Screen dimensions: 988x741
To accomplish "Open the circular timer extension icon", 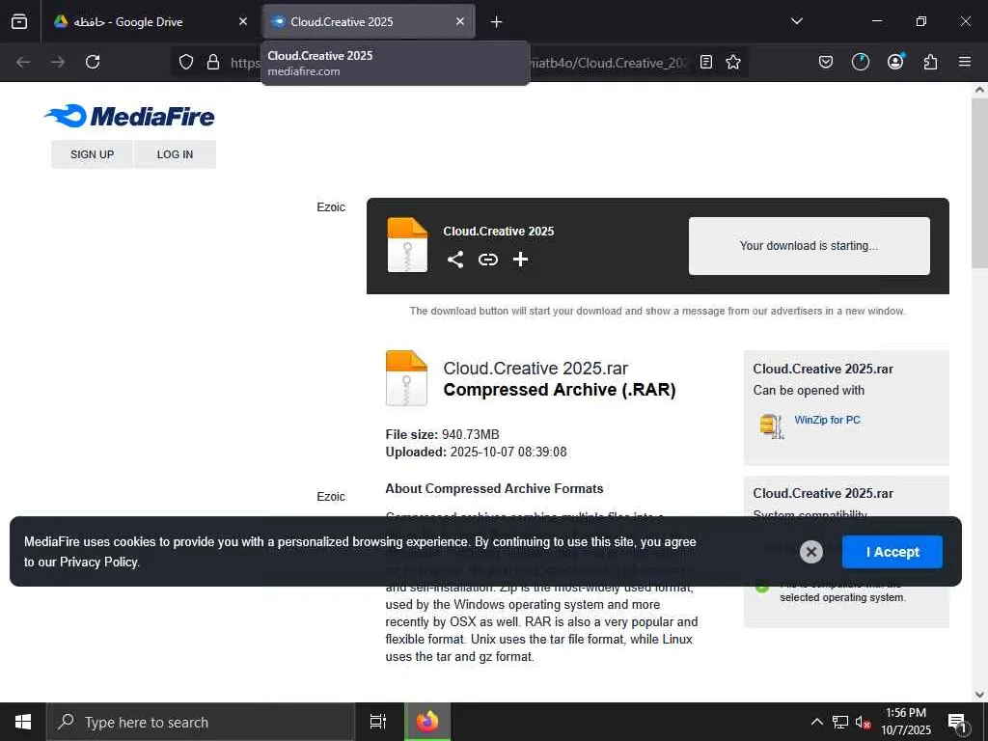I will click(x=860, y=62).
